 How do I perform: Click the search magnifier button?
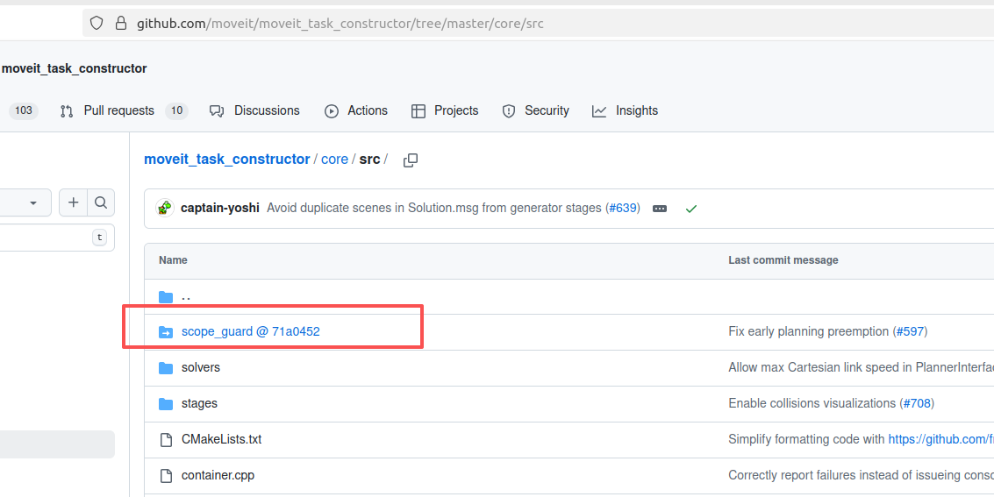[x=101, y=202]
